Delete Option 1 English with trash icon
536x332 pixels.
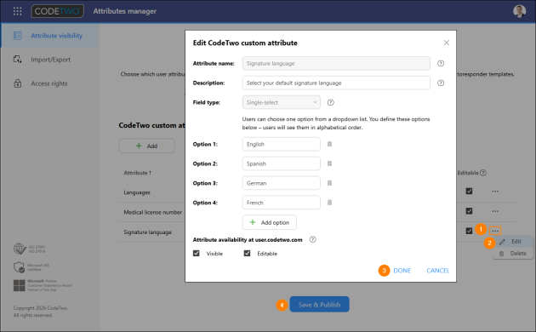pos(329,144)
